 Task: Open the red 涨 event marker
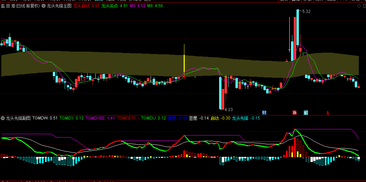(294, 113)
